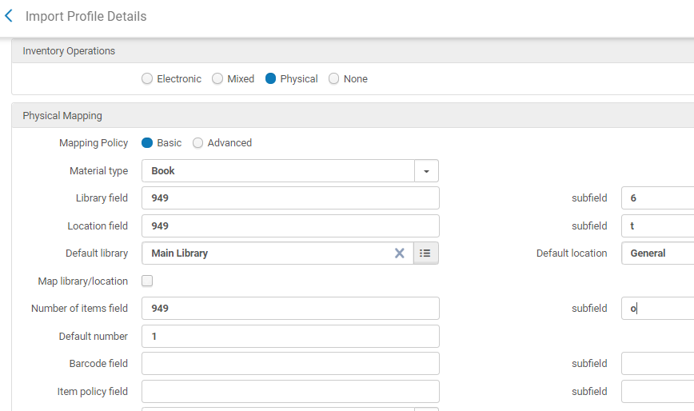The image size is (694, 411).
Task: Click the Library field input
Action: coord(290,198)
